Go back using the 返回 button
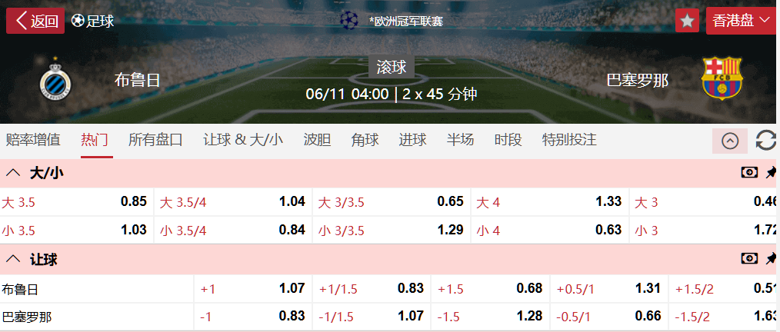 (35, 21)
